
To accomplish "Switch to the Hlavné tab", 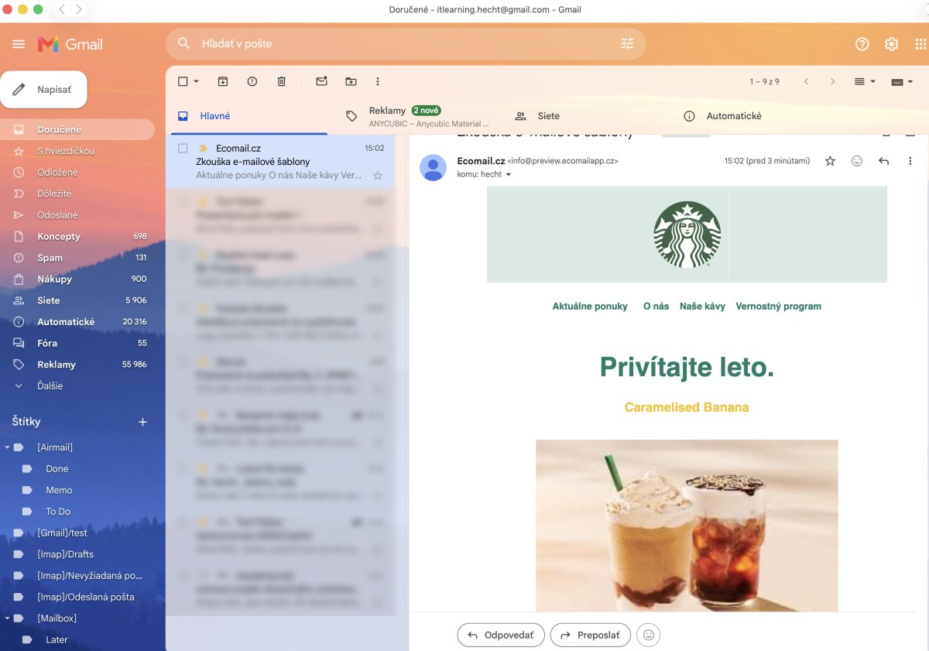I will (249, 116).
